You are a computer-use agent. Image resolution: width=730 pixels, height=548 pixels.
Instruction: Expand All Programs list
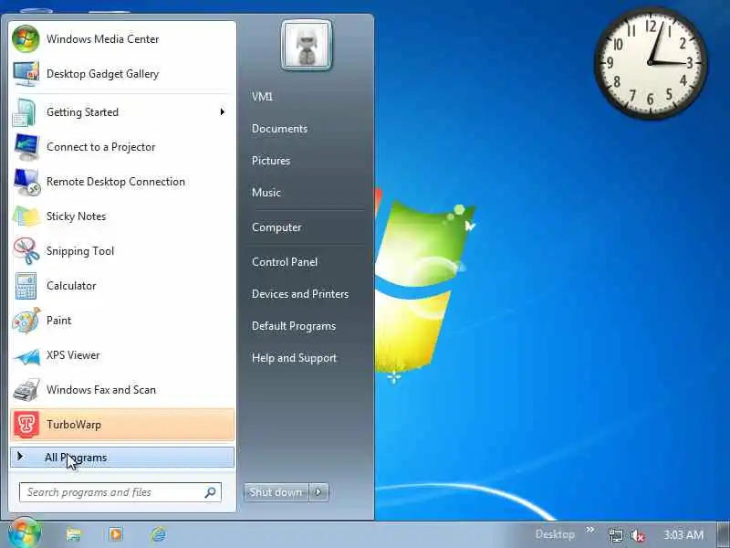pos(122,458)
